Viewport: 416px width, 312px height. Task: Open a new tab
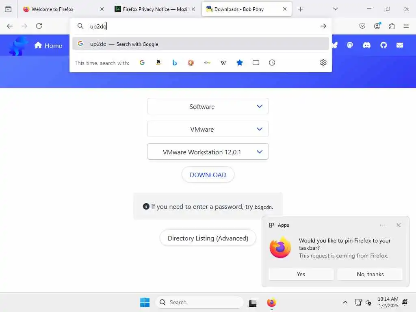coord(300,9)
